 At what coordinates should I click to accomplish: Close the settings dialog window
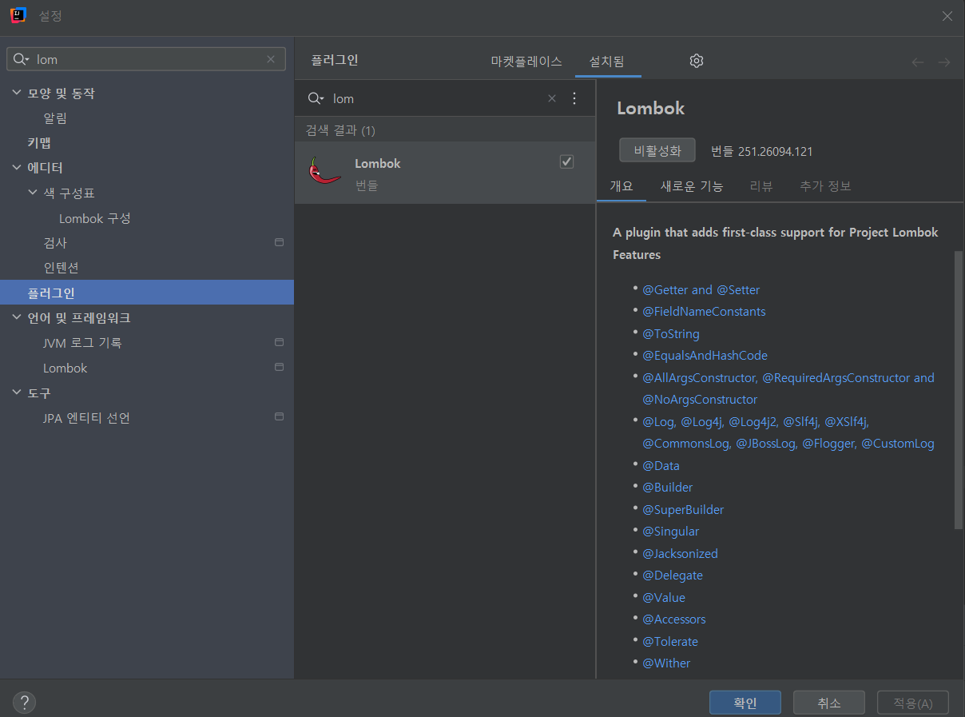pyautogui.click(x=947, y=16)
